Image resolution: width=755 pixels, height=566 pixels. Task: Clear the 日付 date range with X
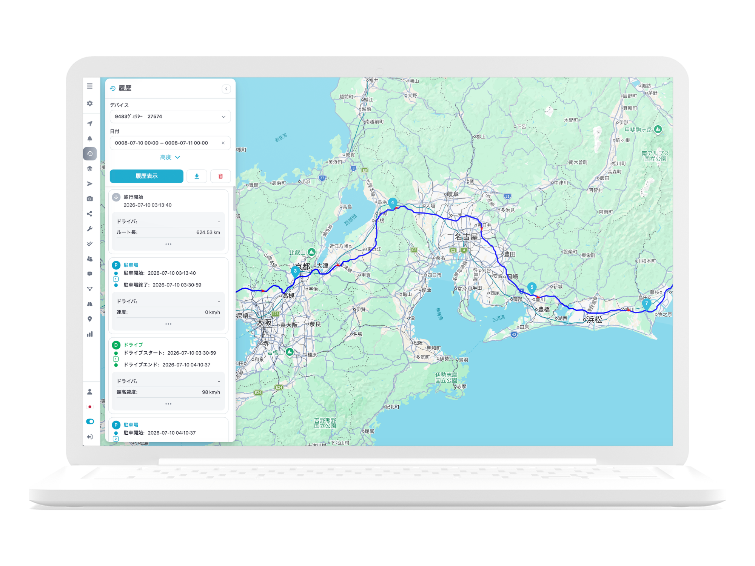(x=223, y=143)
